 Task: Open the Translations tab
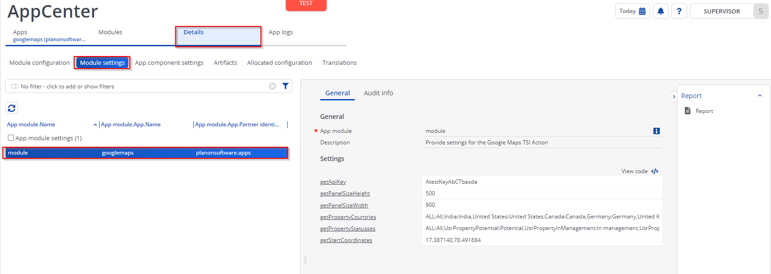[x=340, y=62]
